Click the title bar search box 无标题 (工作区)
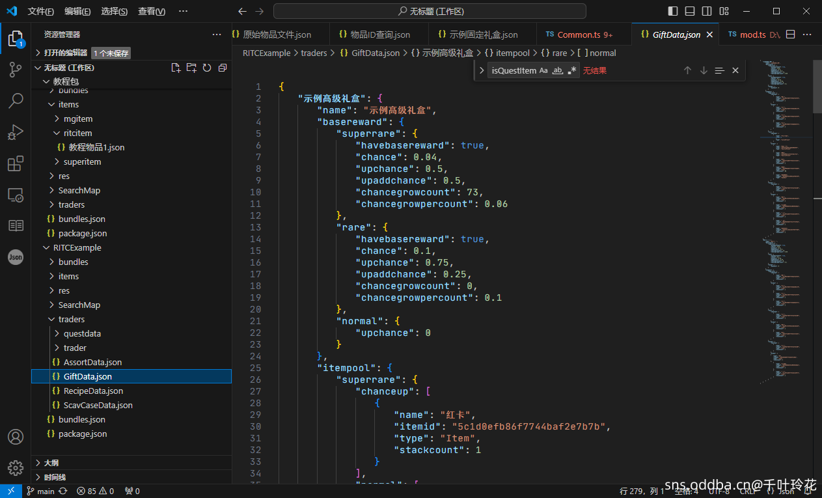 (x=430, y=11)
